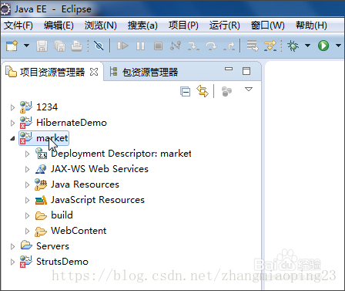345x291 pixels.
Task: Open the view menu triangle
Action: click(x=249, y=90)
